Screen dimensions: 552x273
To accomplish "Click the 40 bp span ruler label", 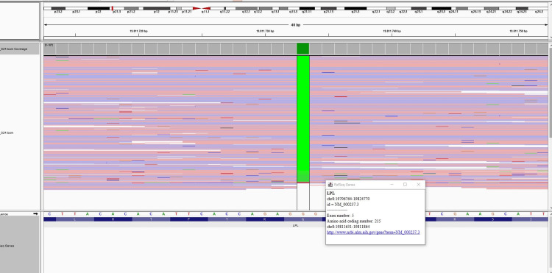I will click(296, 25).
